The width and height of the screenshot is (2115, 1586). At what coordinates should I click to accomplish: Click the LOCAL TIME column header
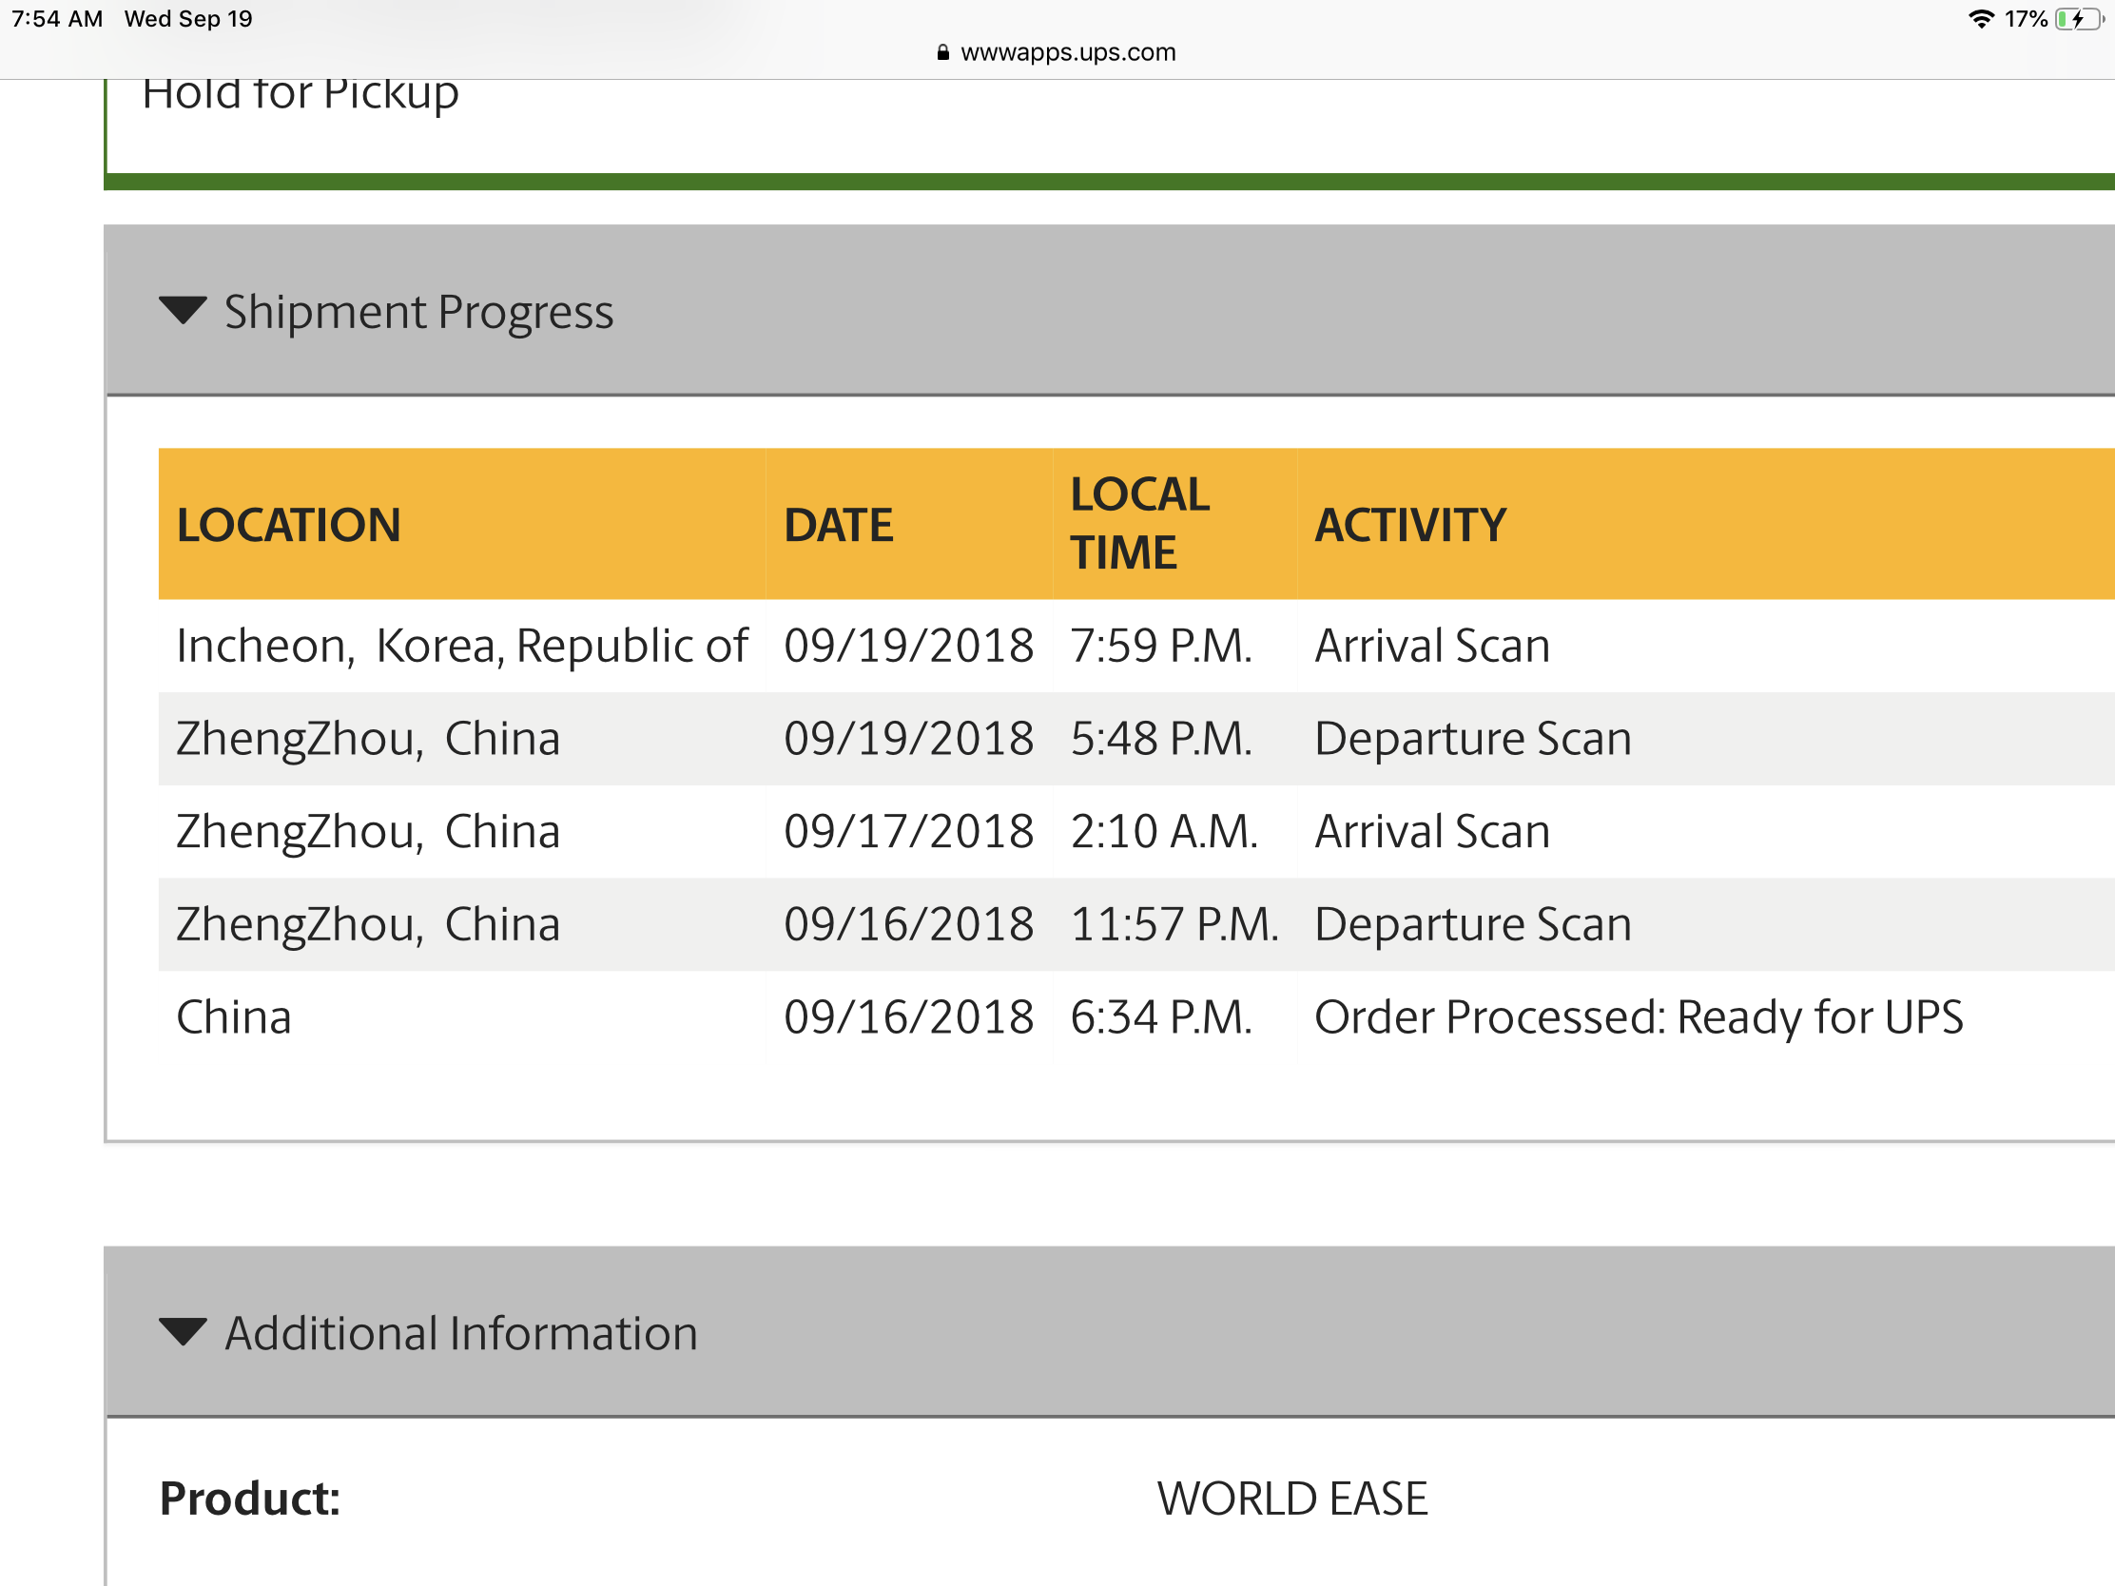(x=1138, y=524)
